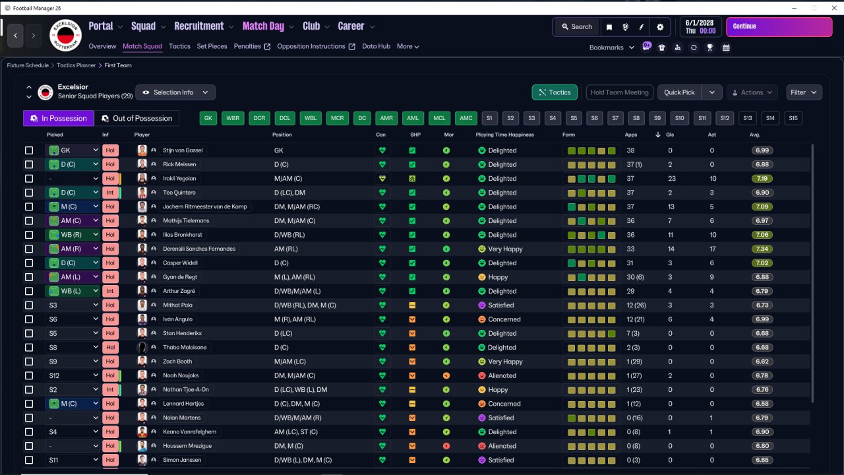
Task: Open the messages icon with 9+ badge
Action: tap(646, 47)
